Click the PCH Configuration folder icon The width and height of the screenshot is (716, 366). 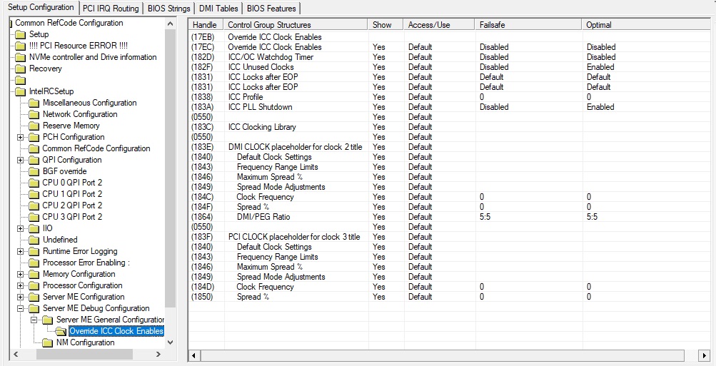pyautogui.click(x=34, y=138)
